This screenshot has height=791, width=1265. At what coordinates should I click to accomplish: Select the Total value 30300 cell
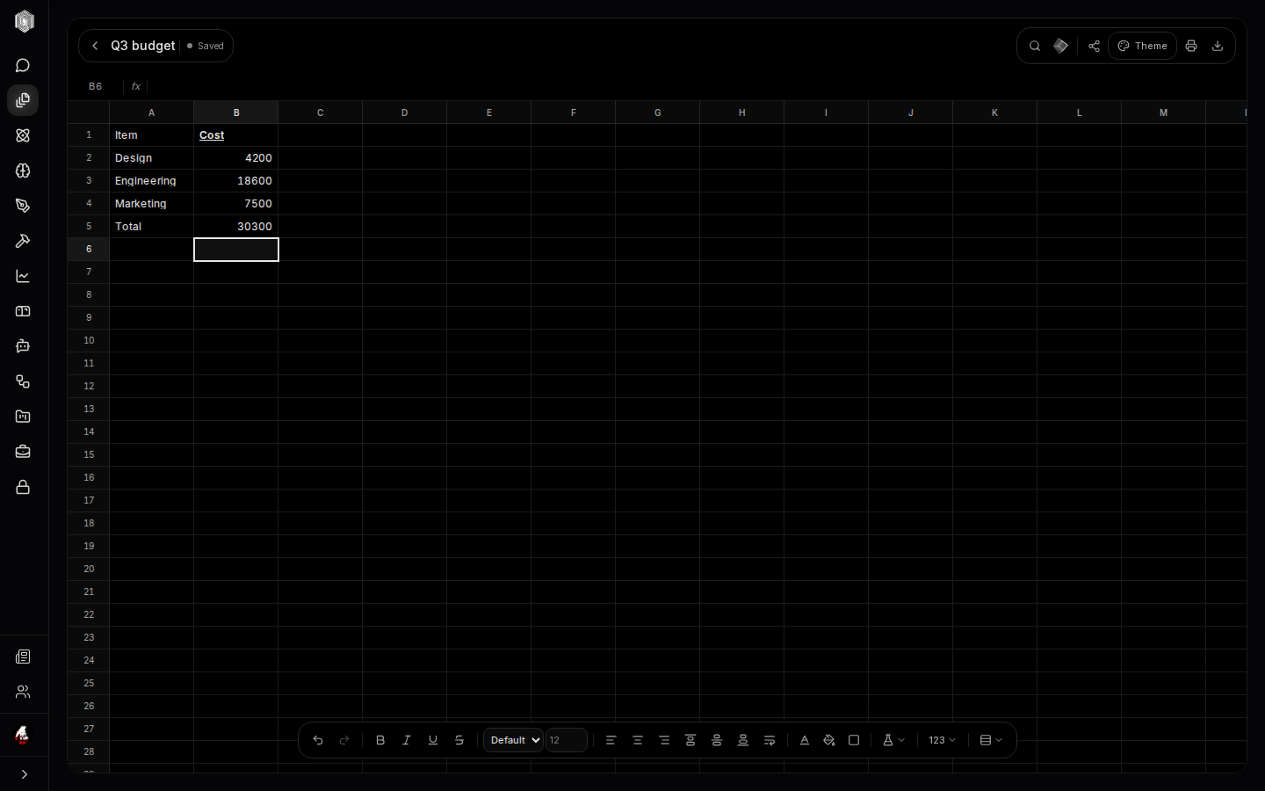click(x=236, y=227)
